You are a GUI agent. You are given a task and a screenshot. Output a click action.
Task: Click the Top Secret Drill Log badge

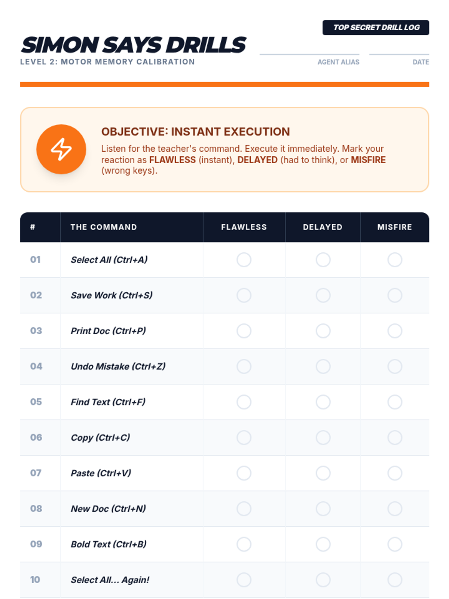point(376,27)
